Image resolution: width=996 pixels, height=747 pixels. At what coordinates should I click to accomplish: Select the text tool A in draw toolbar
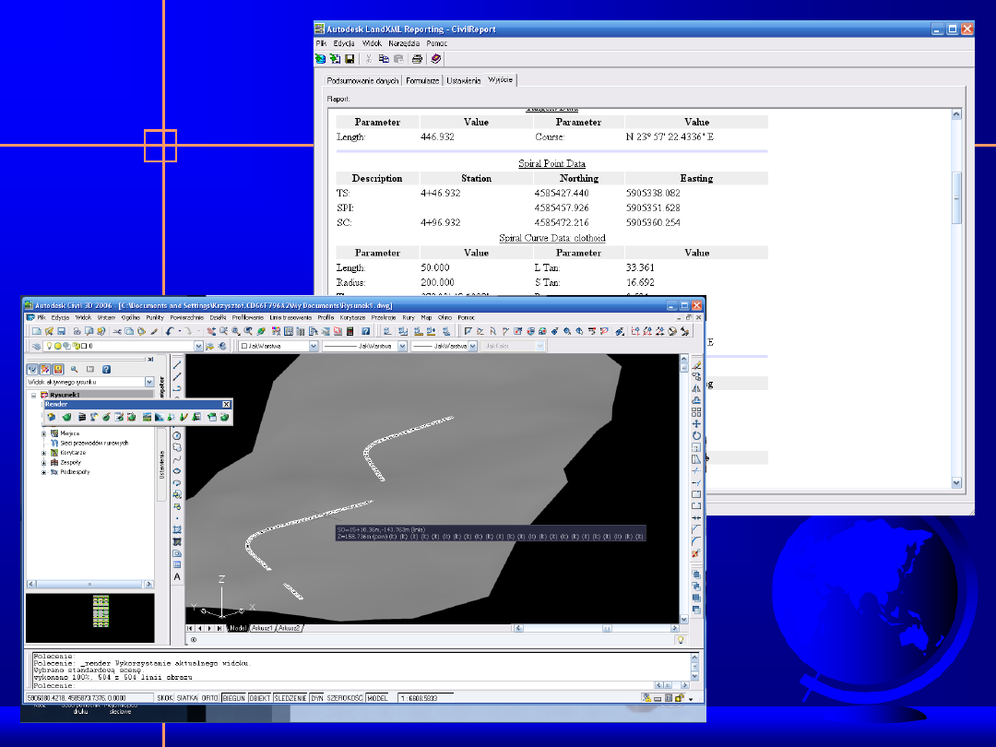tap(177, 577)
